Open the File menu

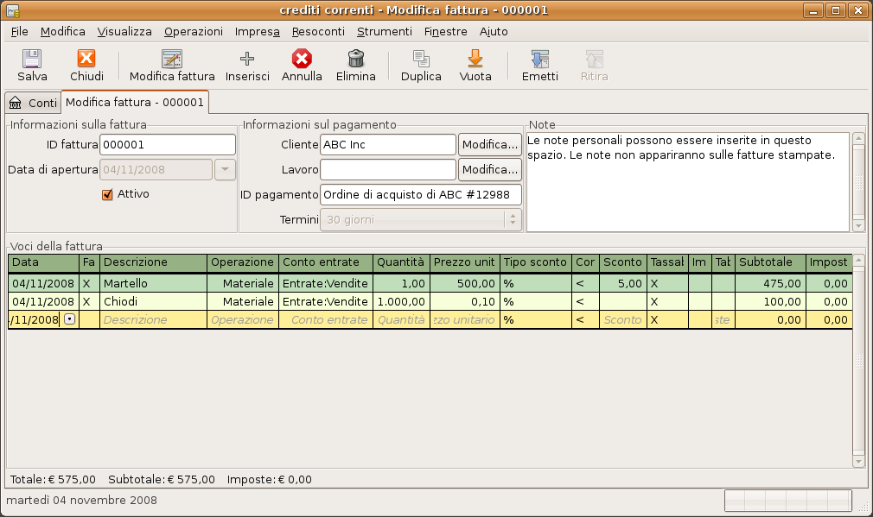[x=20, y=32]
